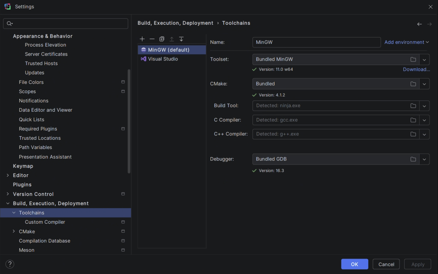
Task: Open Quick Lists settings
Action: pos(32,119)
